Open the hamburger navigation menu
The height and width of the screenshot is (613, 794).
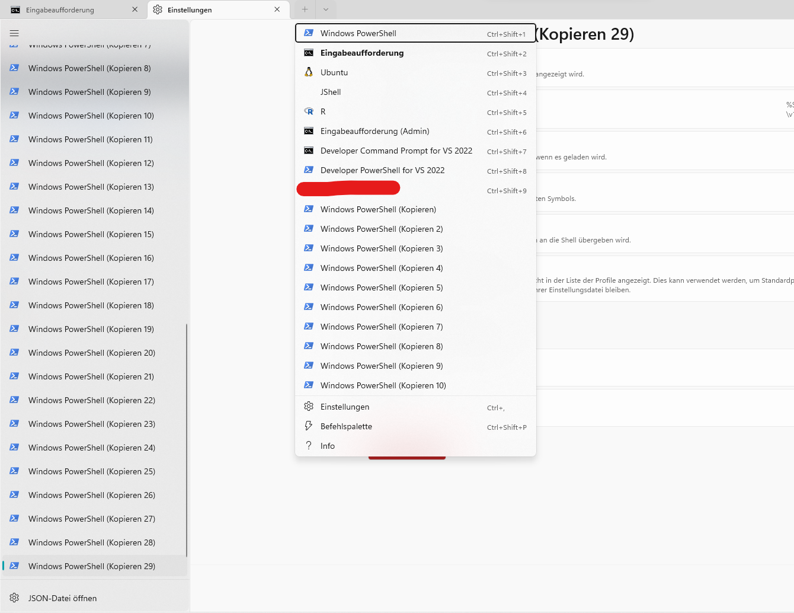click(x=14, y=33)
